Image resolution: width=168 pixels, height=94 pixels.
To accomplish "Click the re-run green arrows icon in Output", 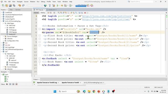I will [x=34, y=82].
